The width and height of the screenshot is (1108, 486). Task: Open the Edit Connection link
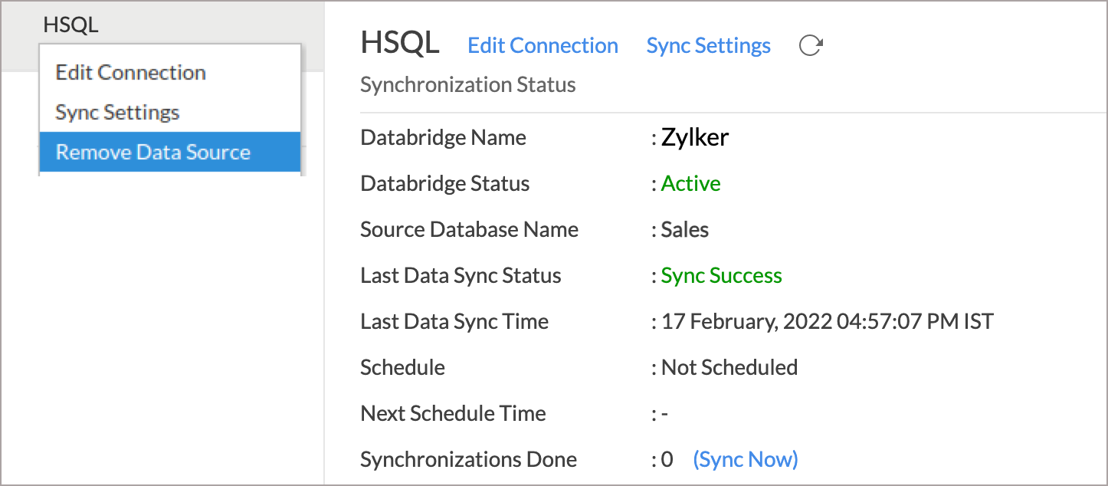(543, 45)
